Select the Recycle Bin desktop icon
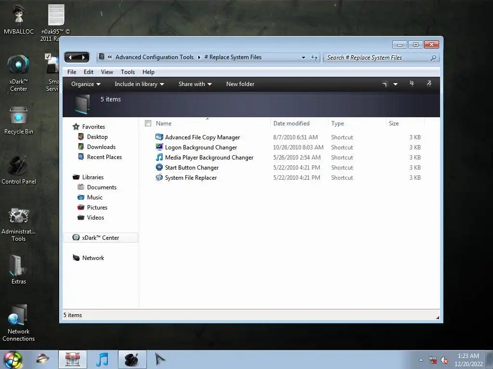This screenshot has width=493, height=369. point(19,115)
